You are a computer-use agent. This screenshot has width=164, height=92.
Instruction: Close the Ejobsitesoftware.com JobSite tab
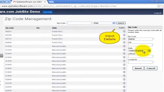45,2
